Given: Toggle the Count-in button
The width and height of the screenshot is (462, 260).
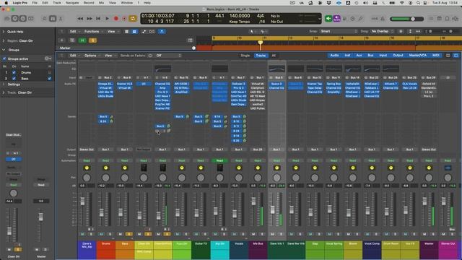Looking at the screenshot, I should [x=375, y=19].
